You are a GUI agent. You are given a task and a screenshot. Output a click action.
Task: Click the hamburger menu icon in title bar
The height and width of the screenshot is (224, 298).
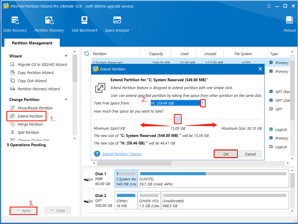pos(269,6)
